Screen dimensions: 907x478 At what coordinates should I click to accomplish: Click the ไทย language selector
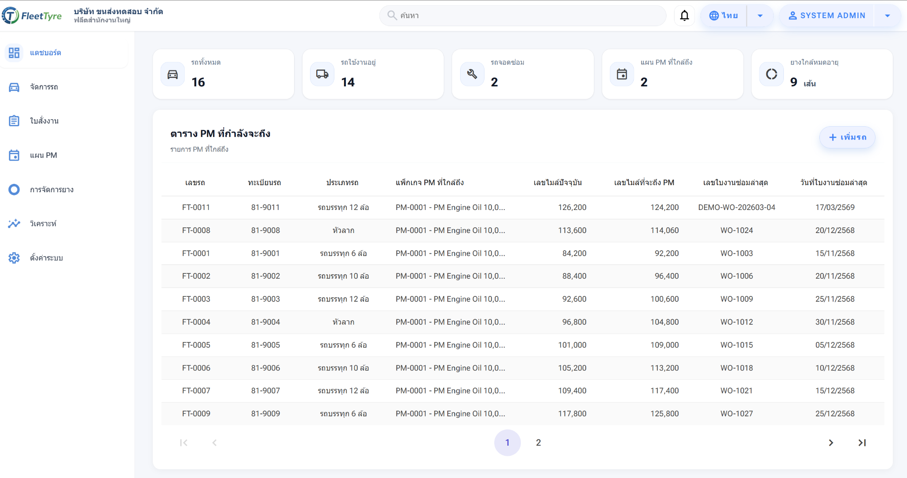pyautogui.click(x=725, y=16)
